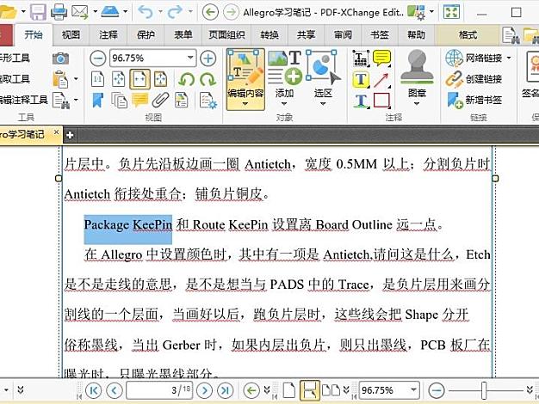
Task: Switch to the 转换 (Convert) ribbon tab
Action: [269, 34]
